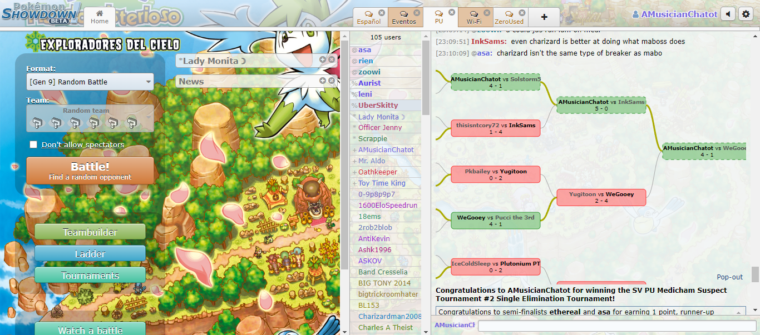
Task: Switch to the Español chat tab
Action: 369,17
